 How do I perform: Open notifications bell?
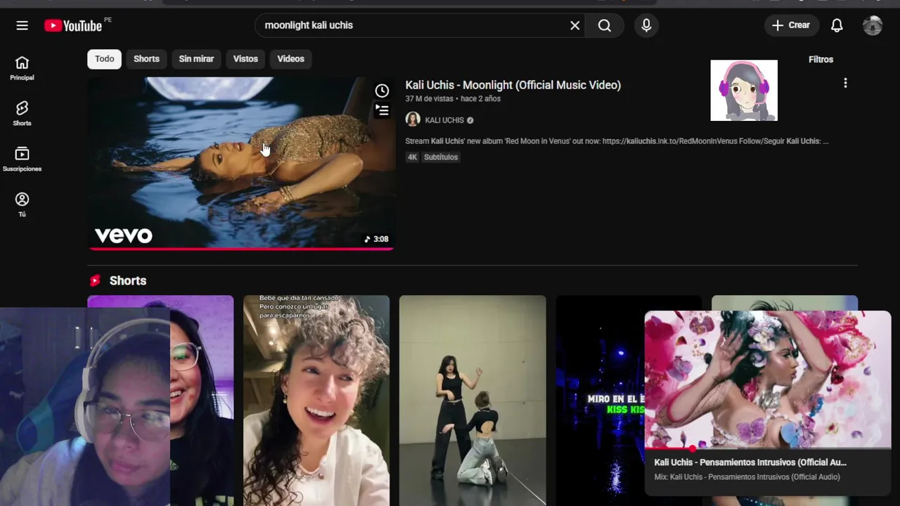coord(837,25)
